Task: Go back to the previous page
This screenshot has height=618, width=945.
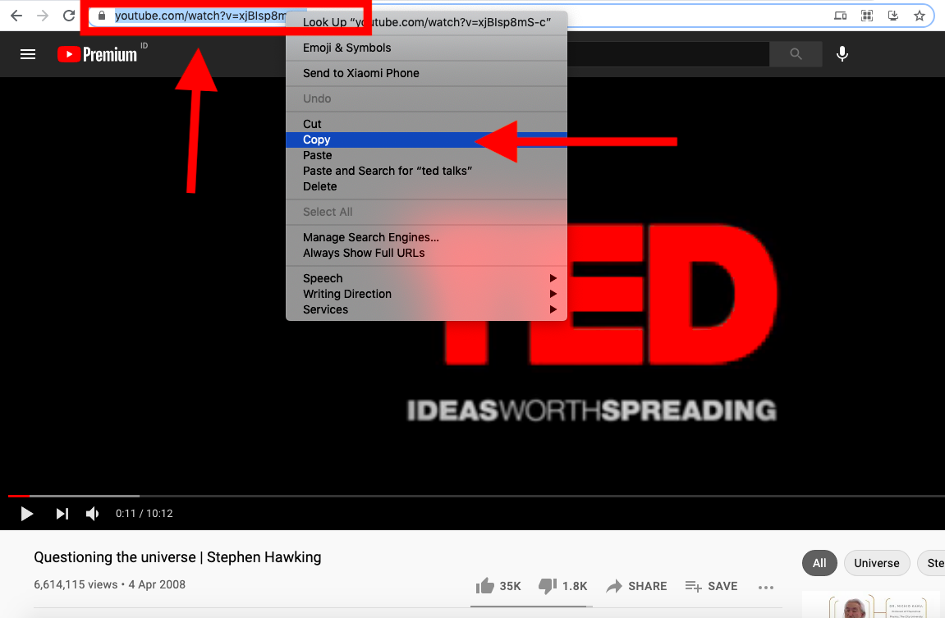Action: (x=16, y=16)
